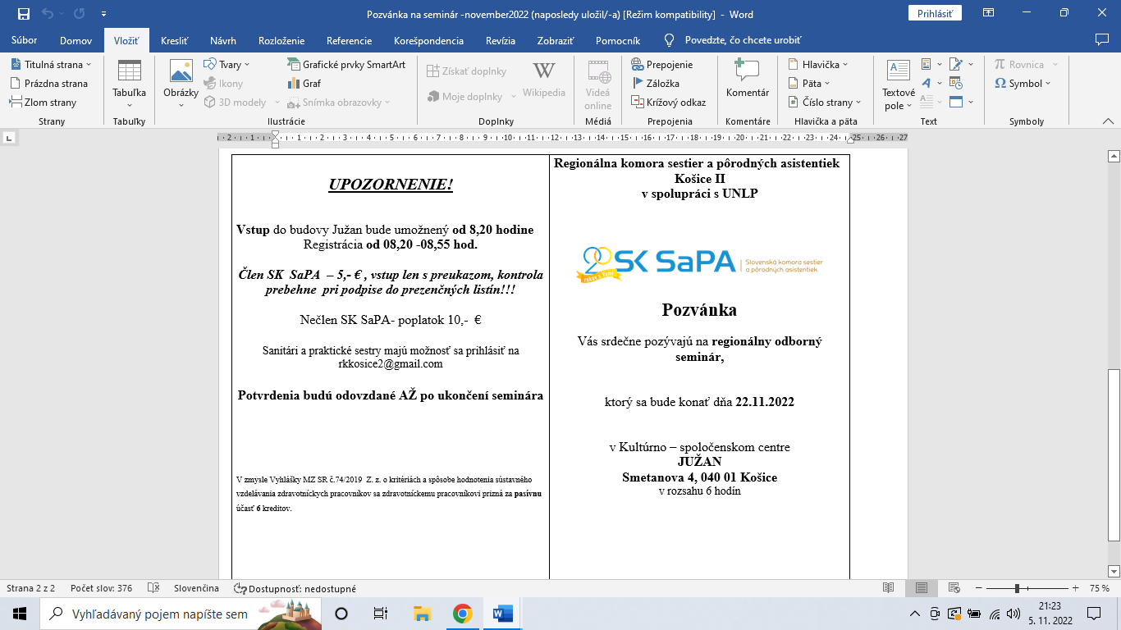Switch to read mode view in status bar
Viewport: 1121px width, 630px height.
(x=888, y=588)
